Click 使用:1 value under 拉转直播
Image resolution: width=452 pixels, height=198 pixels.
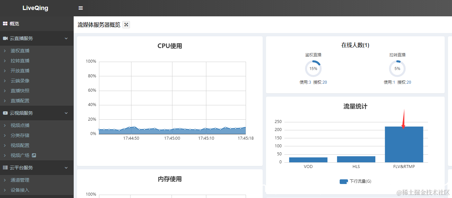tap(389, 82)
